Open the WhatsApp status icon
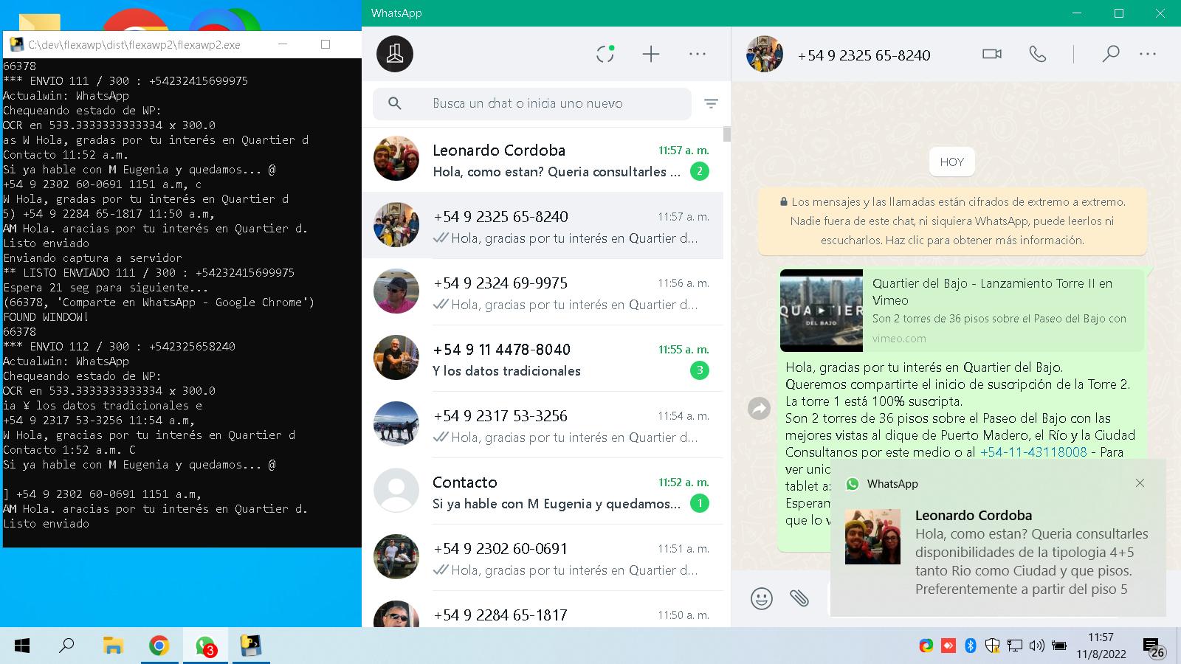Image resolution: width=1181 pixels, height=664 pixels. coord(605,54)
